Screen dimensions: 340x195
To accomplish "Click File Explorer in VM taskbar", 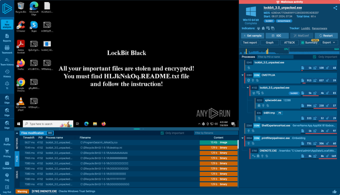I will (95, 124).
